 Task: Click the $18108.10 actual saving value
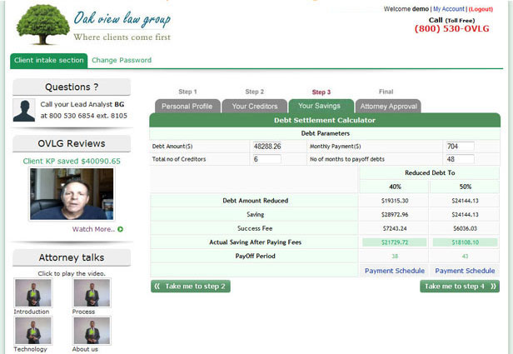click(x=465, y=242)
